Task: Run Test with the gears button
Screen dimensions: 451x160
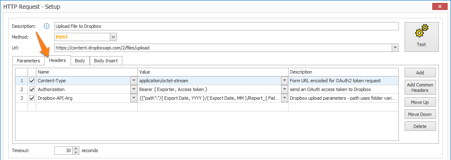Action: 422,37
